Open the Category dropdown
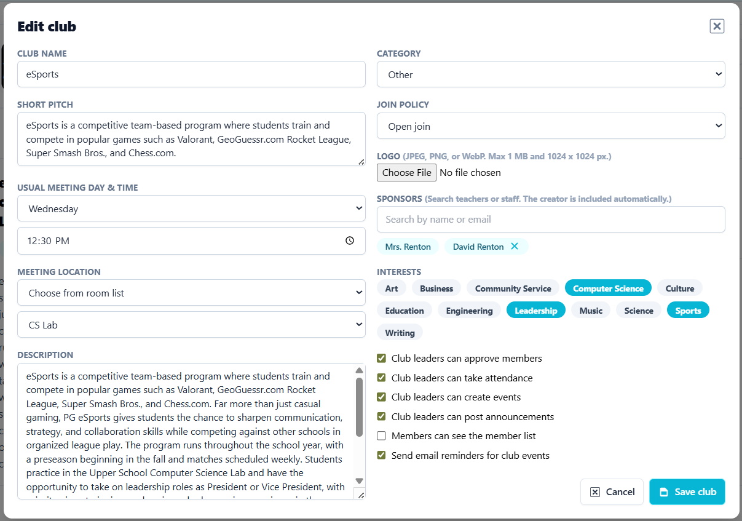This screenshot has width=742, height=521. click(551, 74)
